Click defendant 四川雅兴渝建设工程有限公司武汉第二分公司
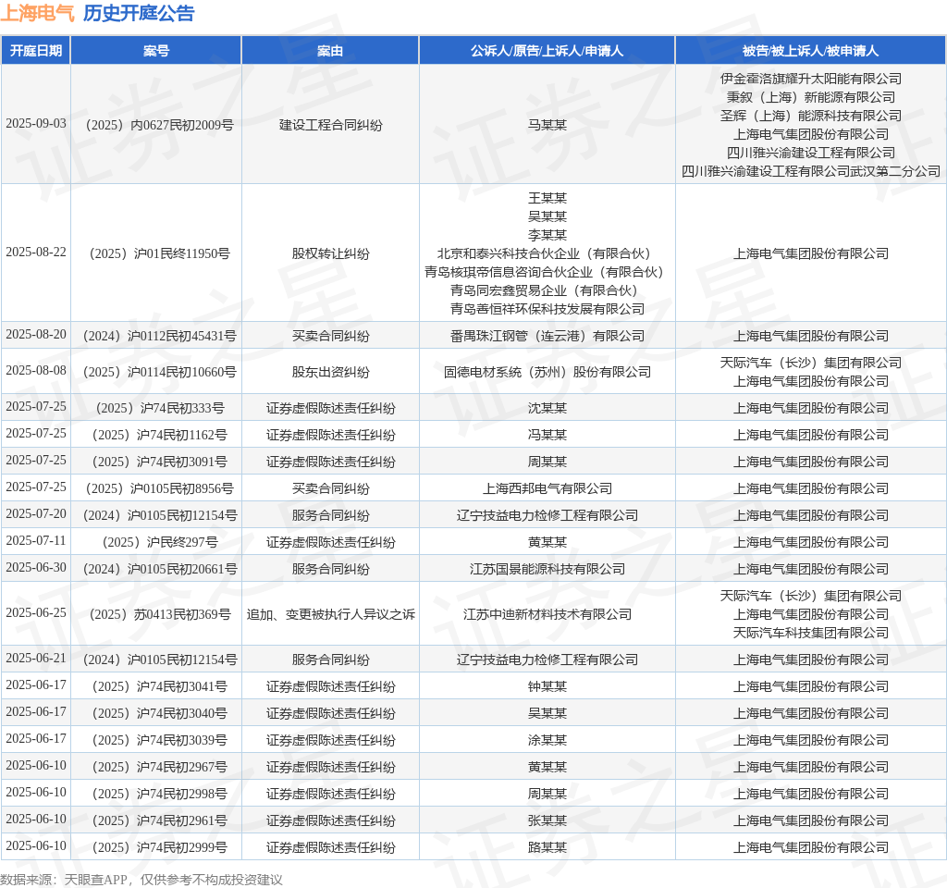947x888 pixels. (810, 171)
